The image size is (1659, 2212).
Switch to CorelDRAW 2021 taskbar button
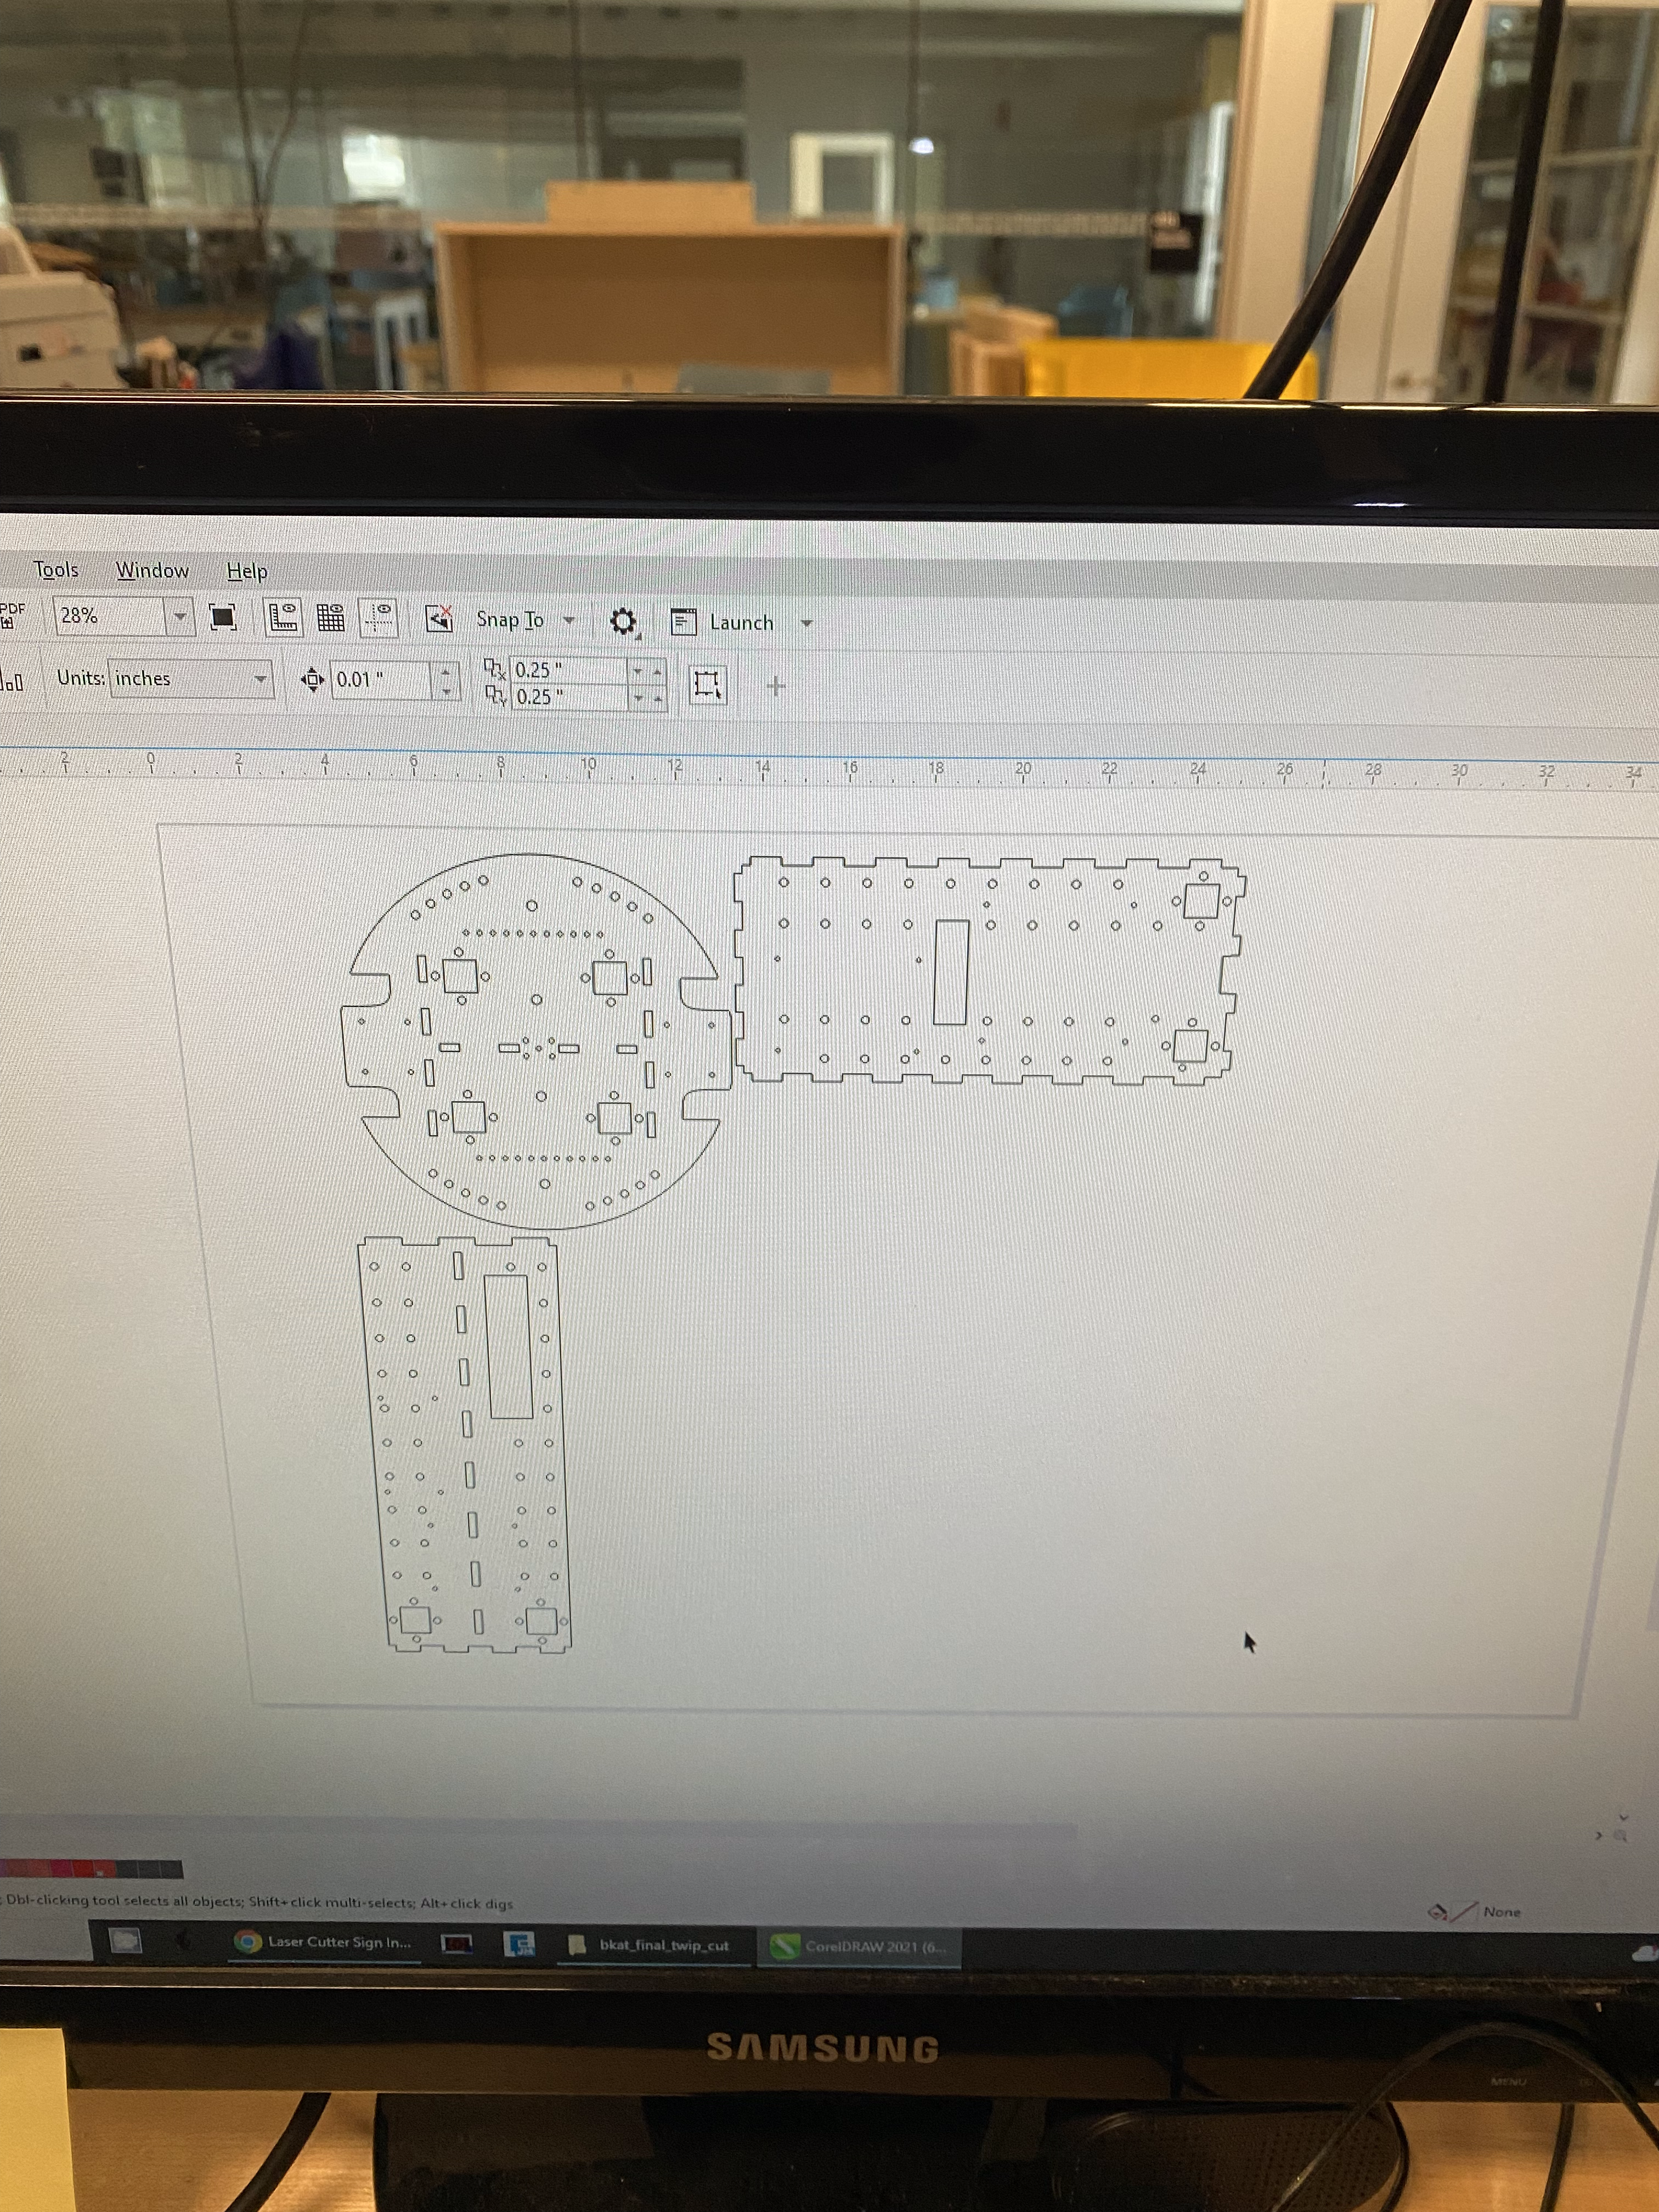pyautogui.click(x=858, y=1946)
